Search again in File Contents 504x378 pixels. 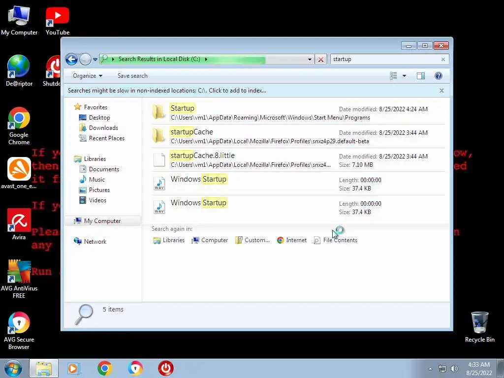(336, 240)
